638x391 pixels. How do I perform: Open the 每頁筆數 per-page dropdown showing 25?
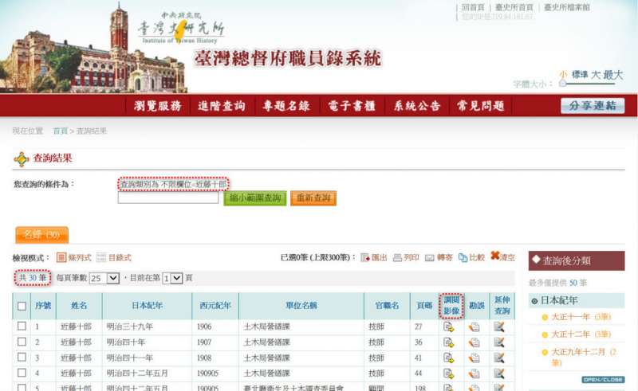(x=104, y=278)
